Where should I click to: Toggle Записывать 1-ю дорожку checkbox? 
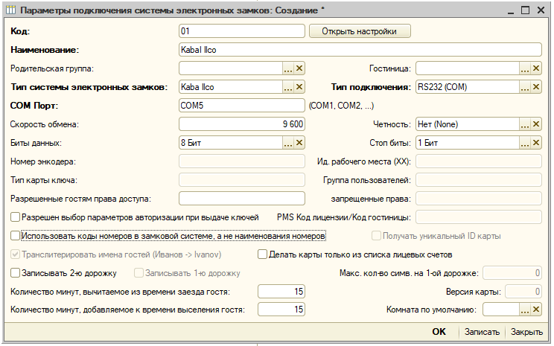(138, 273)
